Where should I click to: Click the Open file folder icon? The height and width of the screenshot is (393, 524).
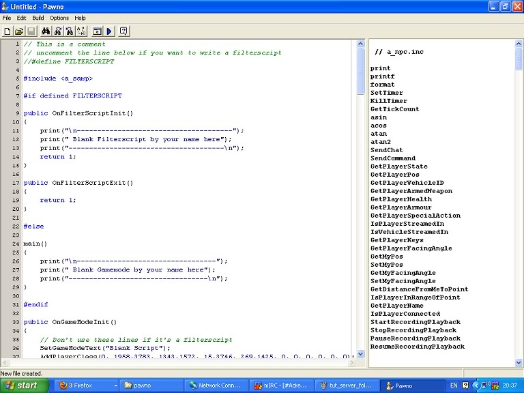point(19,31)
